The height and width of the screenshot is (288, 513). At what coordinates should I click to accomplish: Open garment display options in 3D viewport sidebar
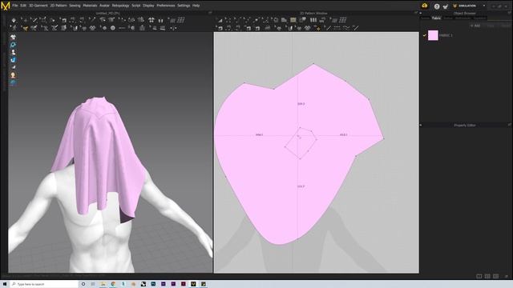[x=13, y=37]
